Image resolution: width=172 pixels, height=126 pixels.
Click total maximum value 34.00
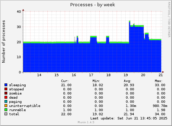[x=160, y=114]
